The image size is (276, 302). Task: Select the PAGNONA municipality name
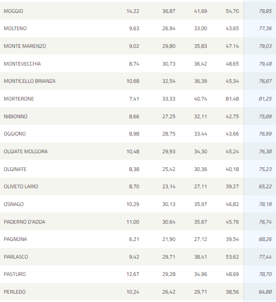tap(15, 239)
